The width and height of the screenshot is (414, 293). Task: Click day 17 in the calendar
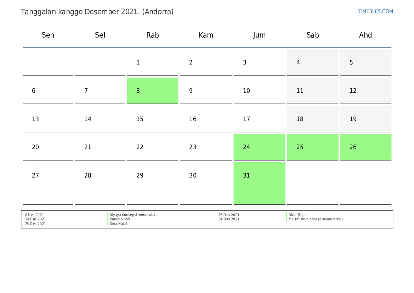[x=259, y=119]
